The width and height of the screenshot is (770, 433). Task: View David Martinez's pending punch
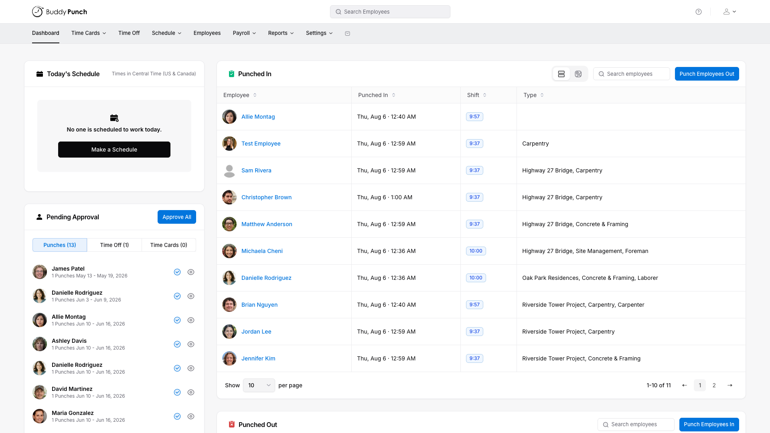[191, 392]
